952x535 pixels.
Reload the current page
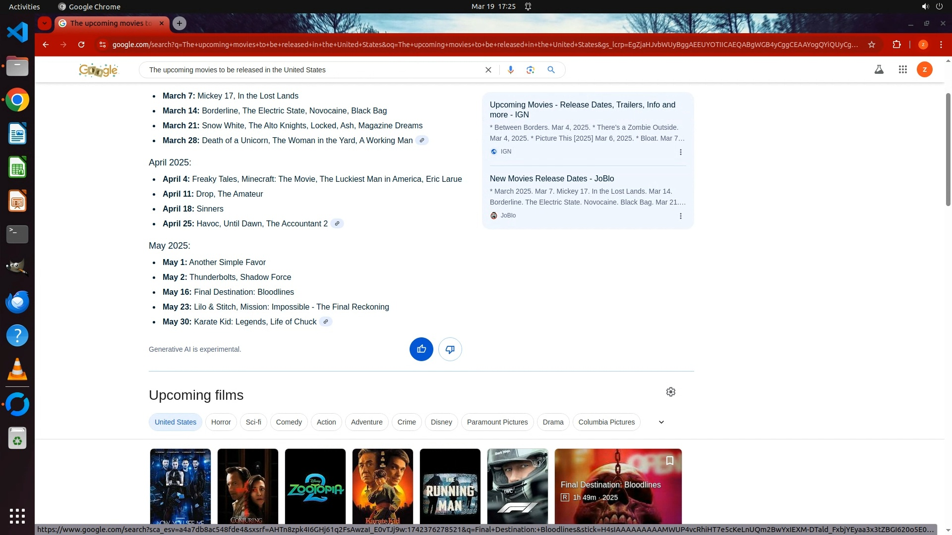(x=81, y=45)
